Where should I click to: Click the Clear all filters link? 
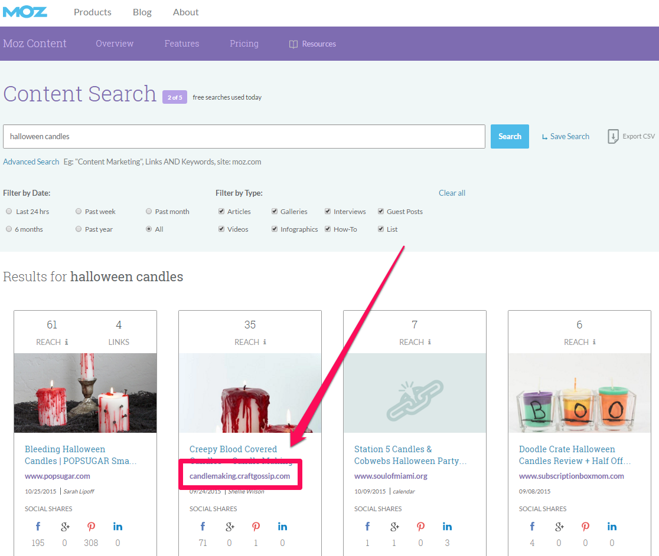[x=452, y=193]
